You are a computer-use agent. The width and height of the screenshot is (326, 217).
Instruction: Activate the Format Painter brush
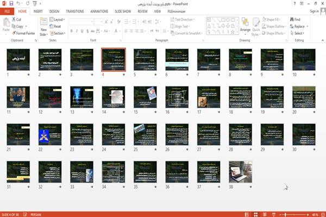(23, 33)
